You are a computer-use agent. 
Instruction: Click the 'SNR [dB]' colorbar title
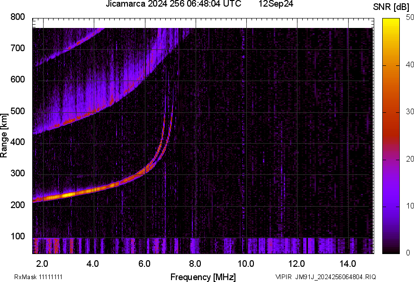pos(391,7)
